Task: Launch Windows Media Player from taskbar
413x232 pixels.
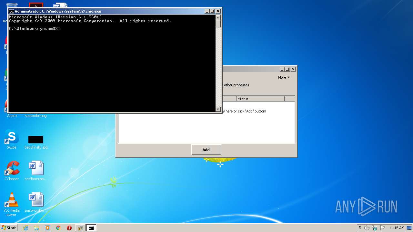Action: point(47,228)
